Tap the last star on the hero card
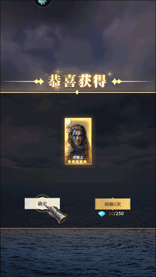 coord(85,161)
